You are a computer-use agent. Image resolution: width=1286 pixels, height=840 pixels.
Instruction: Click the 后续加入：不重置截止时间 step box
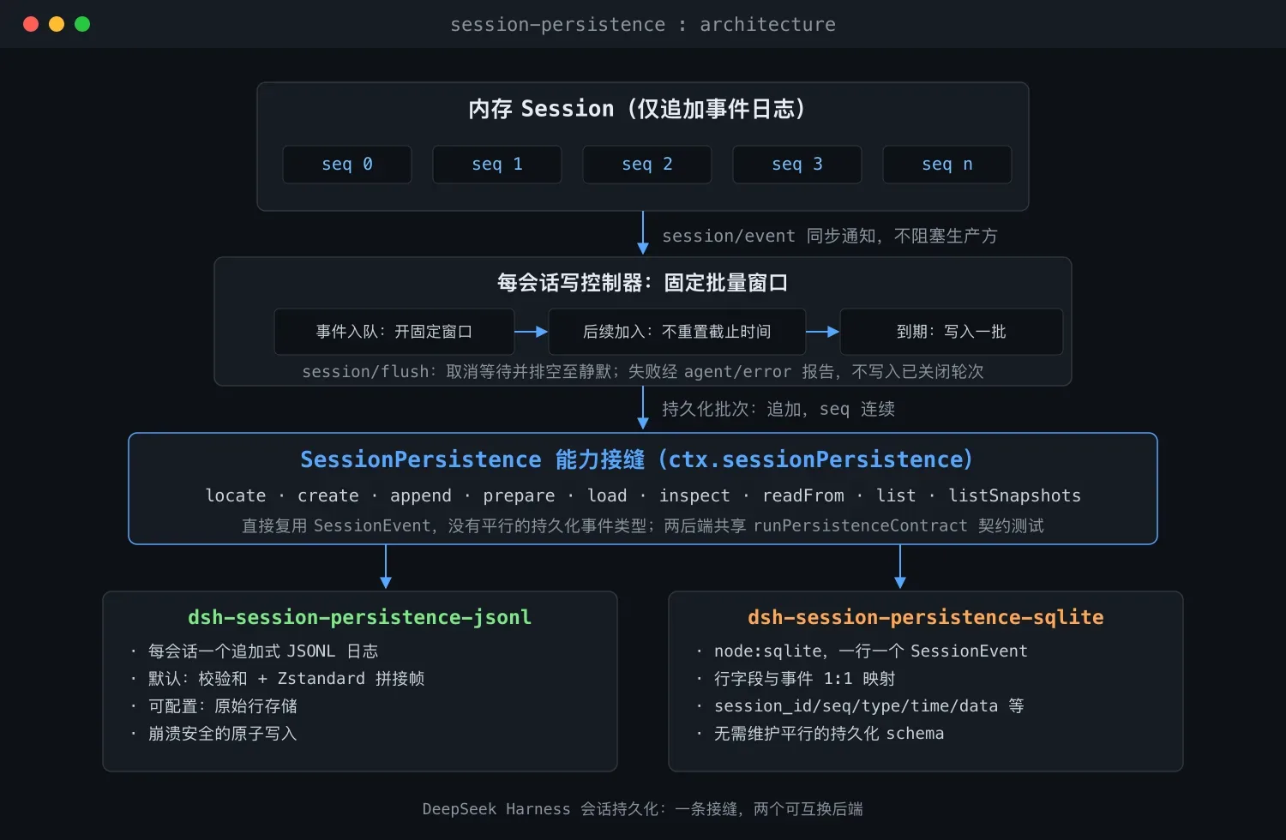(677, 332)
